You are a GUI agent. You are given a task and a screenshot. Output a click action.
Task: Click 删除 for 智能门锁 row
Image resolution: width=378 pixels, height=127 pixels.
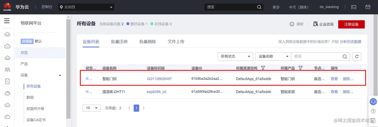[348, 79]
